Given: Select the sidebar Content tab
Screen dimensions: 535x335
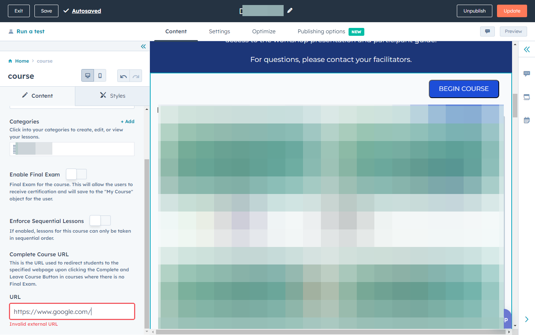Looking at the screenshot, I should point(38,96).
